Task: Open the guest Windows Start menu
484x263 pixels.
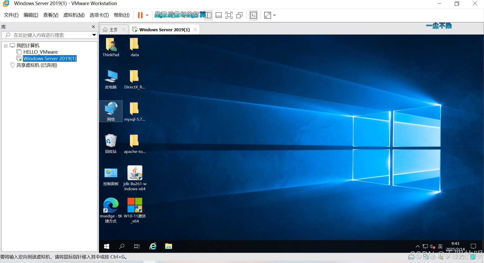Action: pos(107,246)
